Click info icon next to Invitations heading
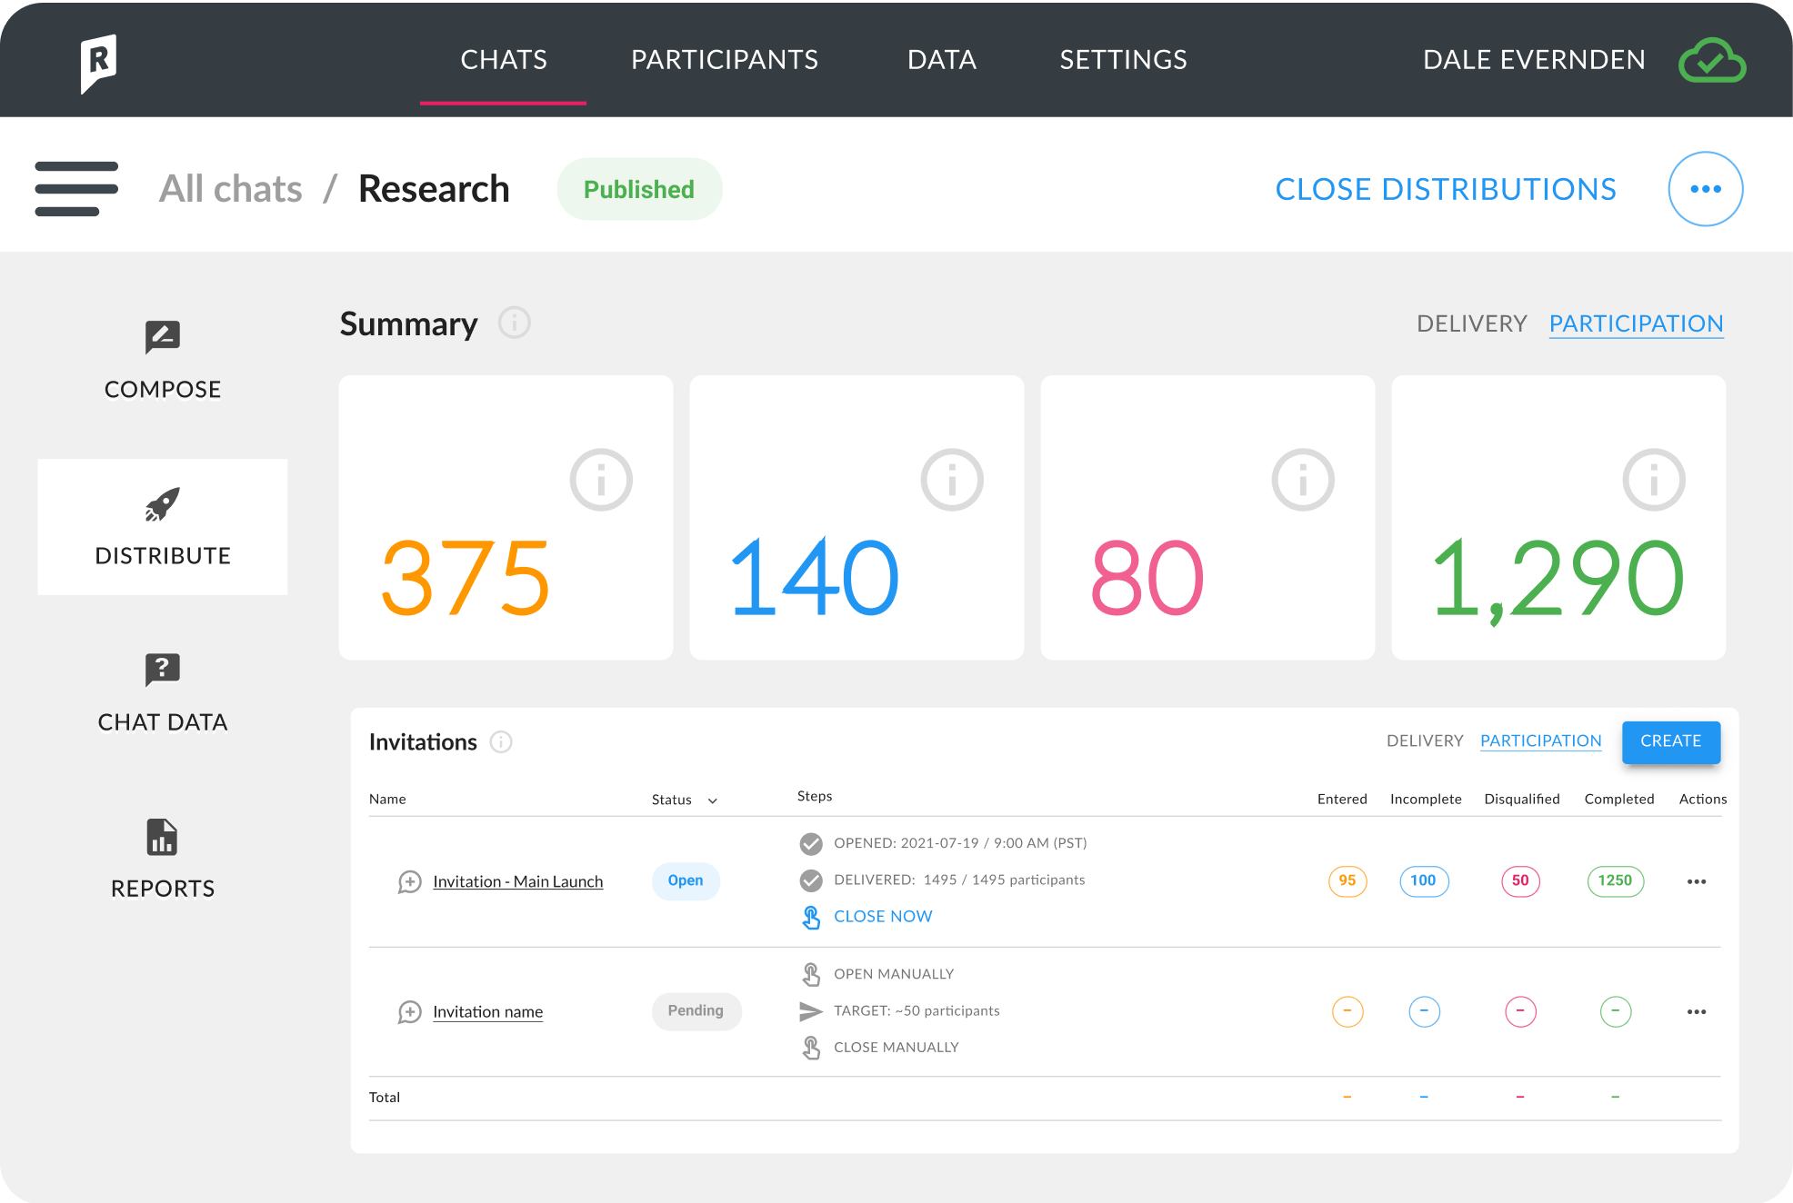 [x=501, y=742]
